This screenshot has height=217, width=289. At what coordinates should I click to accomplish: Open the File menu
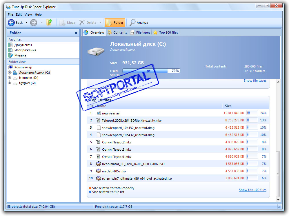click(10, 14)
